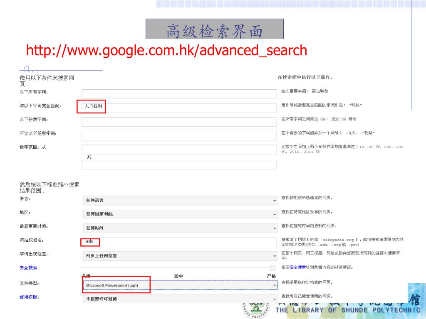The height and width of the screenshot is (319, 426).
Task: Click the number range '到' field
Action: tap(179, 164)
